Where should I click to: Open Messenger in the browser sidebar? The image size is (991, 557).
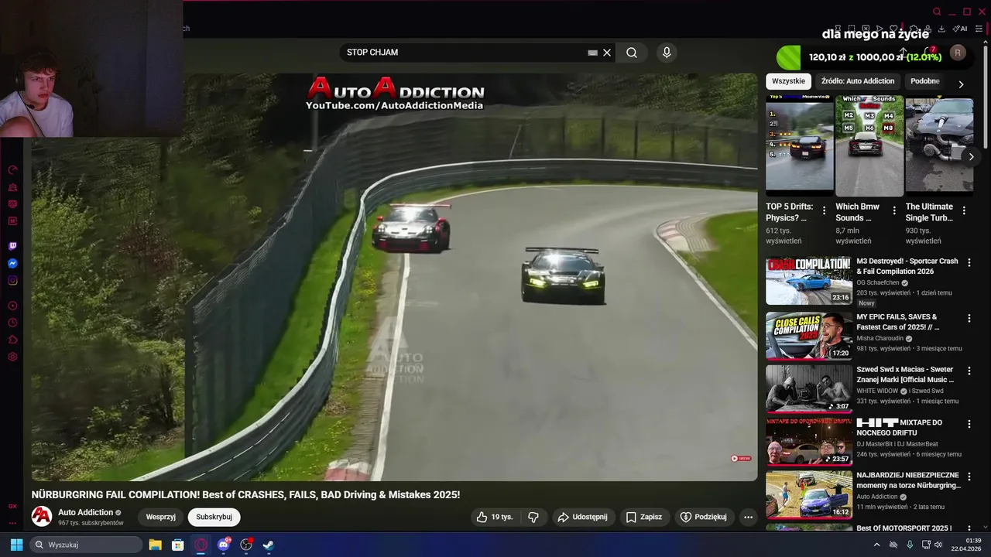point(12,263)
